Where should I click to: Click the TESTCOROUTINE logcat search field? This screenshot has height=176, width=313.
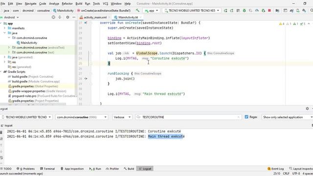coord(188,117)
